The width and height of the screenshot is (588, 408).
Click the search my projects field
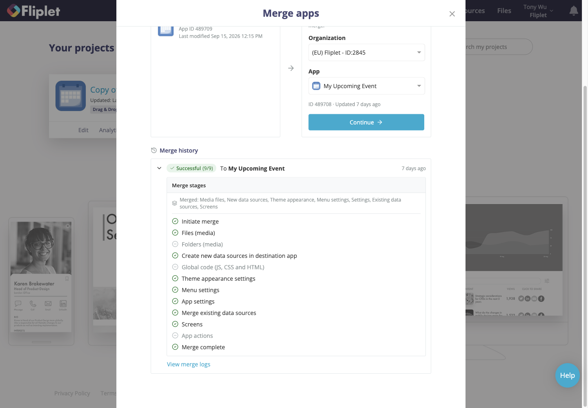pyautogui.click(x=499, y=47)
